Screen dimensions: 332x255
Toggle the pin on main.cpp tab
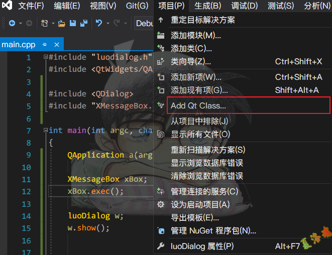point(45,45)
